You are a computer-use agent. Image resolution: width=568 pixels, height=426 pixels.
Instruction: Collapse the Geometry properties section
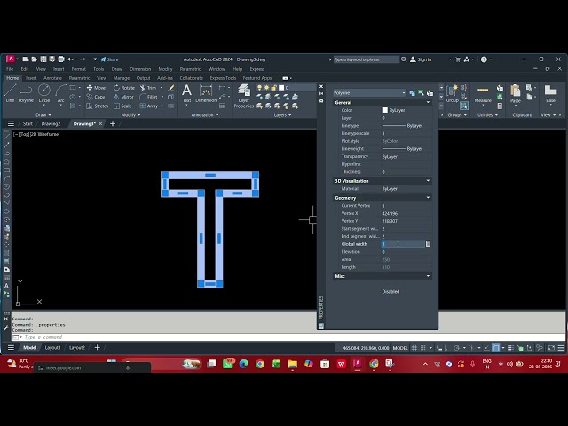[428, 198]
